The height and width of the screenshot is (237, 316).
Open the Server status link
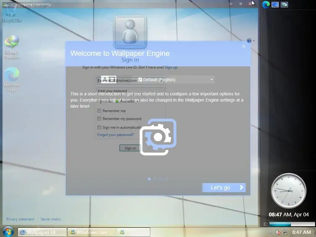point(51,219)
